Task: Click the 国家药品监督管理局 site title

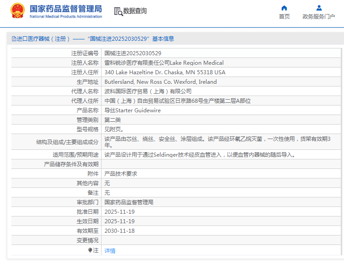Action: coord(66,9)
